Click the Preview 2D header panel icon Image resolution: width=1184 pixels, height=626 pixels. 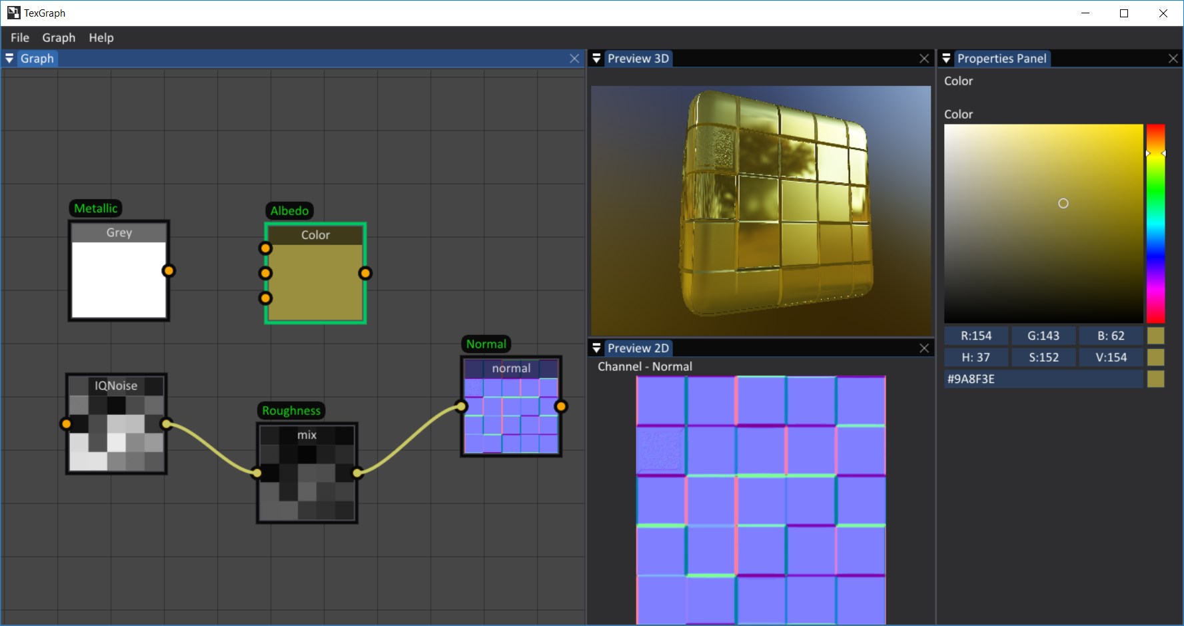(596, 348)
